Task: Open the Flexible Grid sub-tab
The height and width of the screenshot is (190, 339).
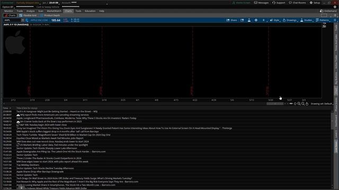Action: [x=28, y=15]
